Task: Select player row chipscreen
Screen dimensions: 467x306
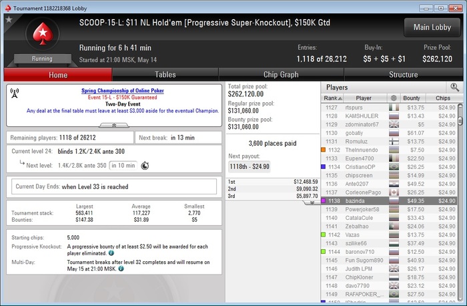Action: point(389,175)
